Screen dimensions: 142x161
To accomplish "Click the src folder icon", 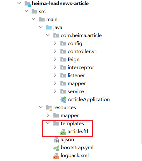I will 34,12.
